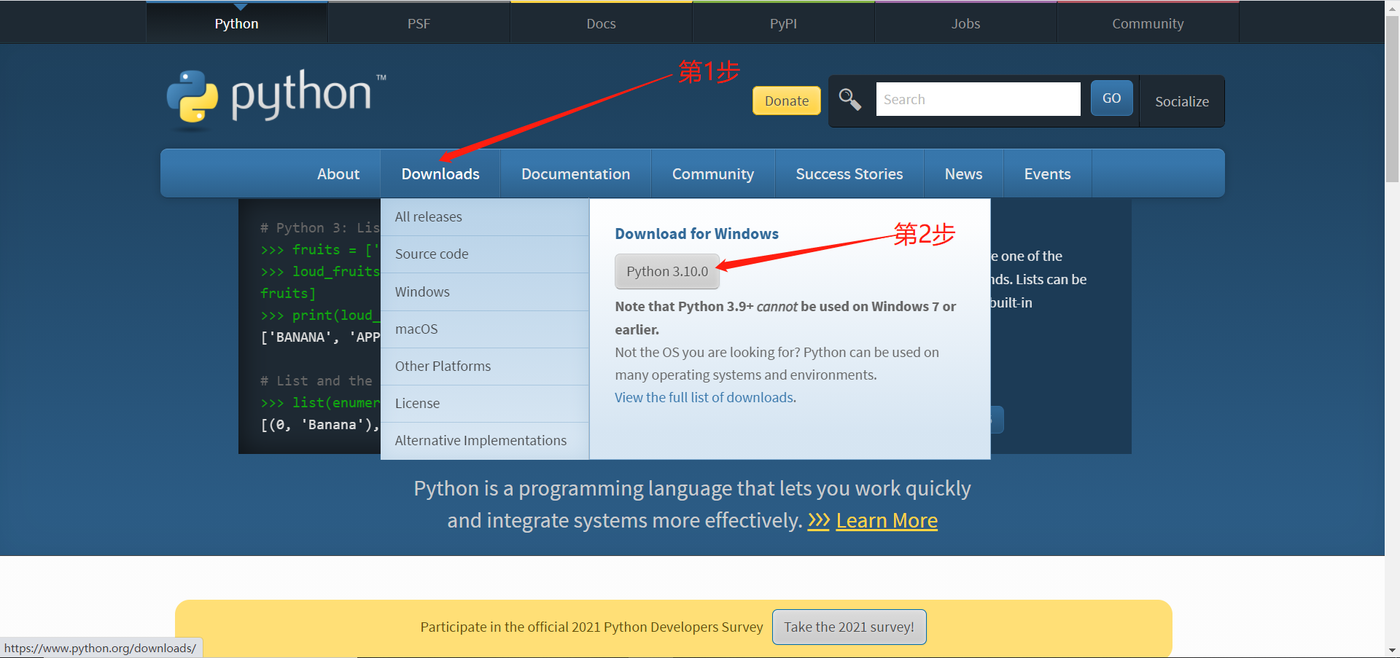Open 'View the full list of downloads'
The image size is (1400, 658).
pyautogui.click(x=704, y=397)
